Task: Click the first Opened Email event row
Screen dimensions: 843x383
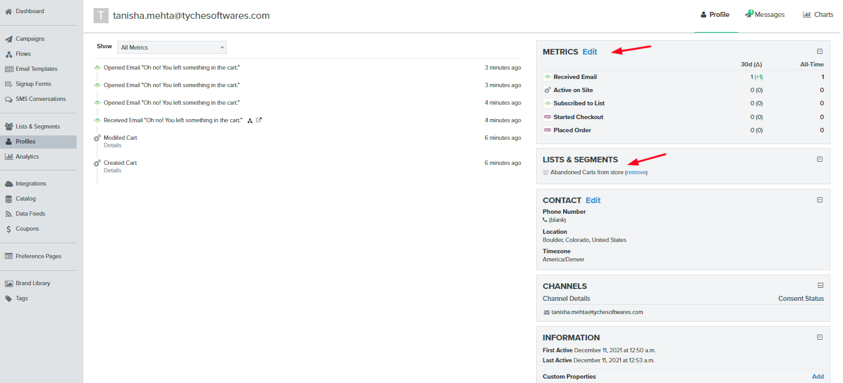Action: (x=308, y=68)
